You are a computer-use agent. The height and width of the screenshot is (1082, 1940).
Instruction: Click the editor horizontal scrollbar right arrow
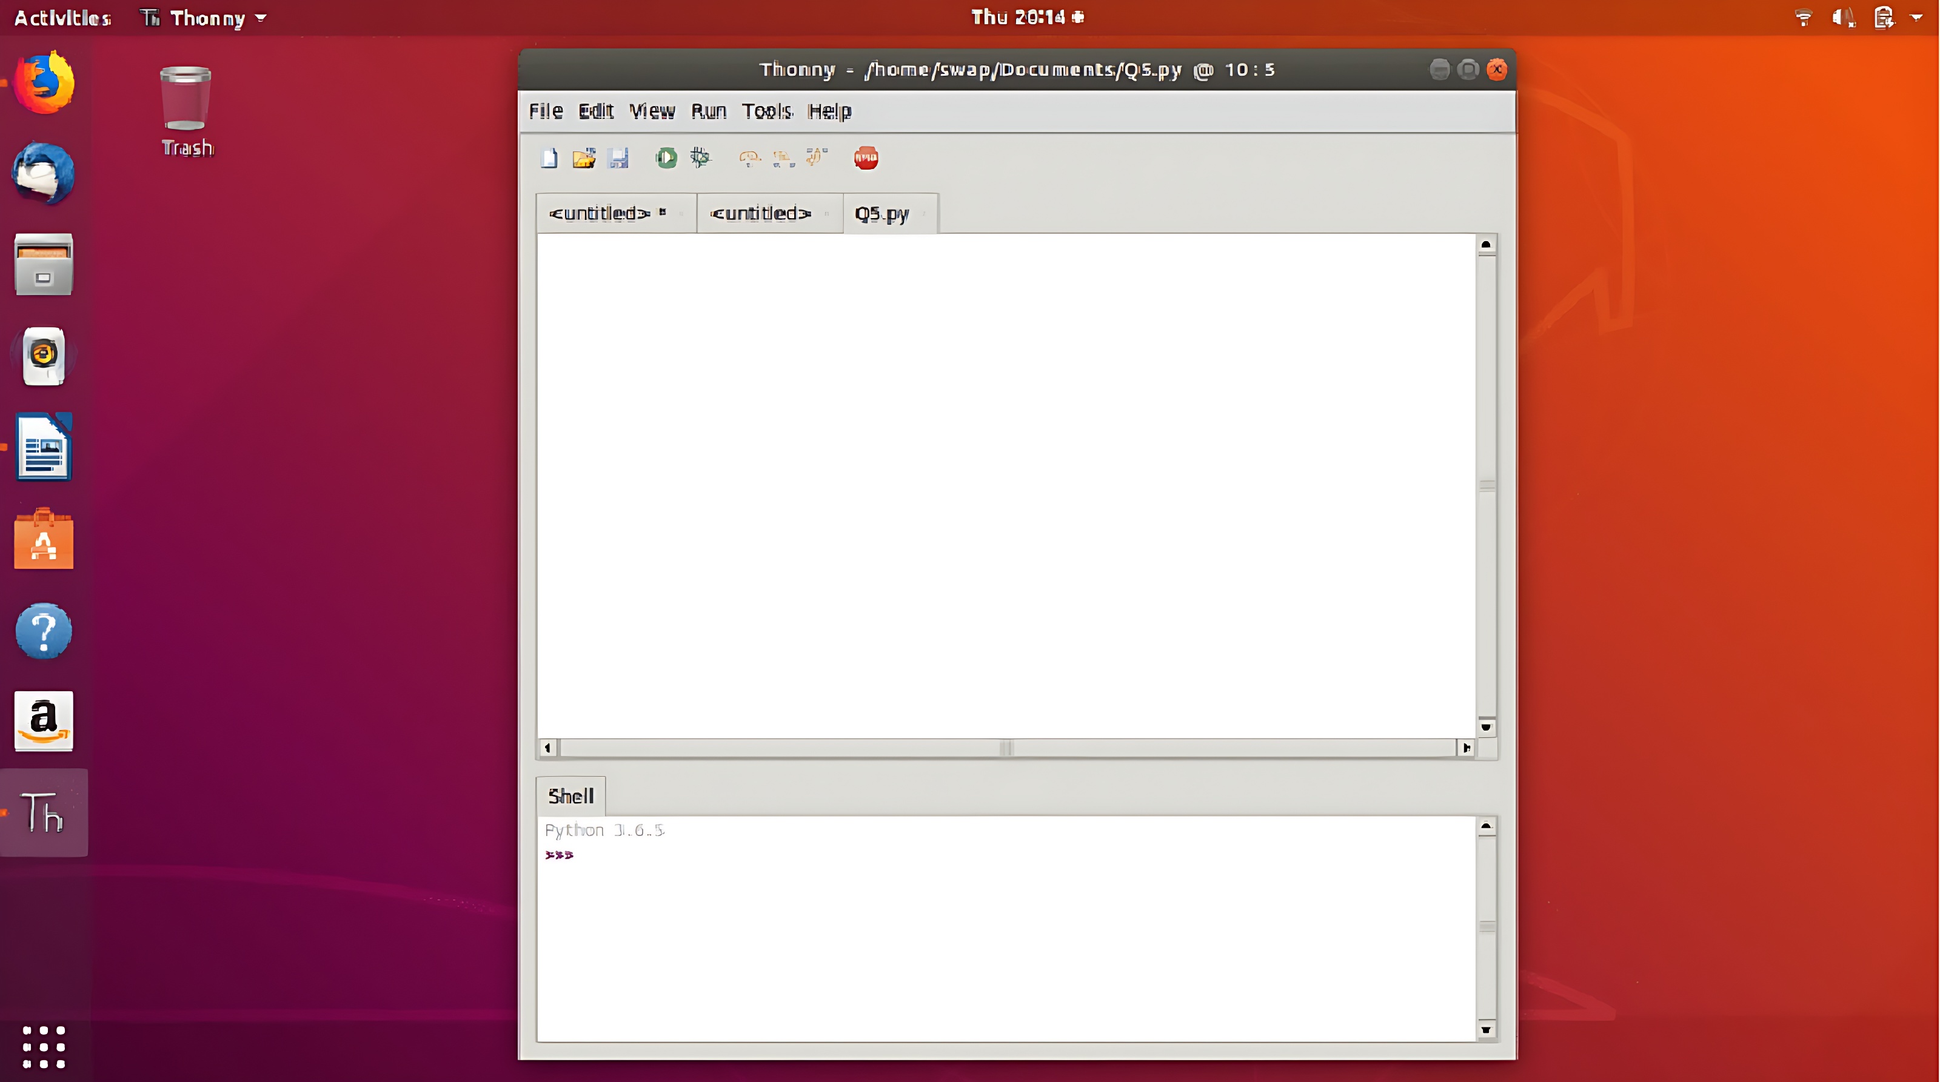(x=1465, y=748)
